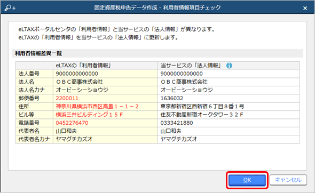Cancel with the キャンセル button
Viewport: 315px width, 193px height.
click(288, 180)
